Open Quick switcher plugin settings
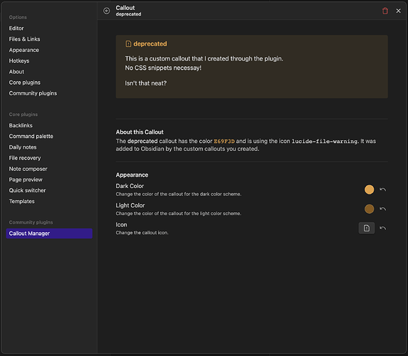408x356 pixels. (27, 190)
